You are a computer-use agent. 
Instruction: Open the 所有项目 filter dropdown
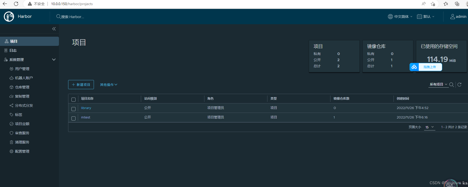pos(438,84)
